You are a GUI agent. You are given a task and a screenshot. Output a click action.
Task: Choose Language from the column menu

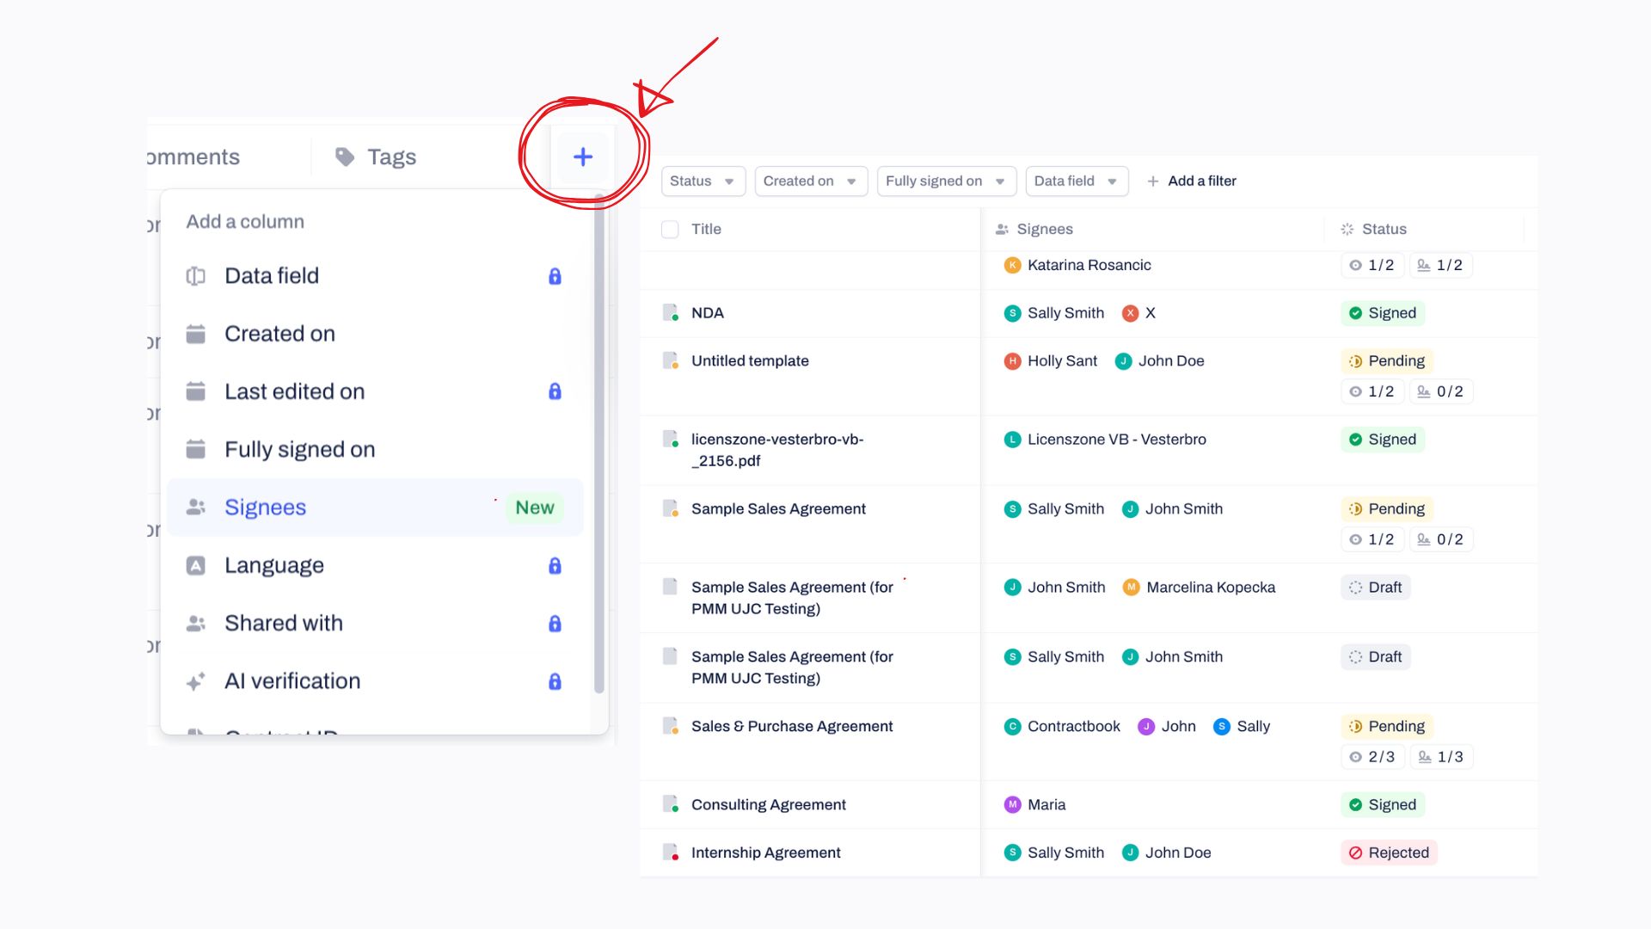[x=273, y=565]
